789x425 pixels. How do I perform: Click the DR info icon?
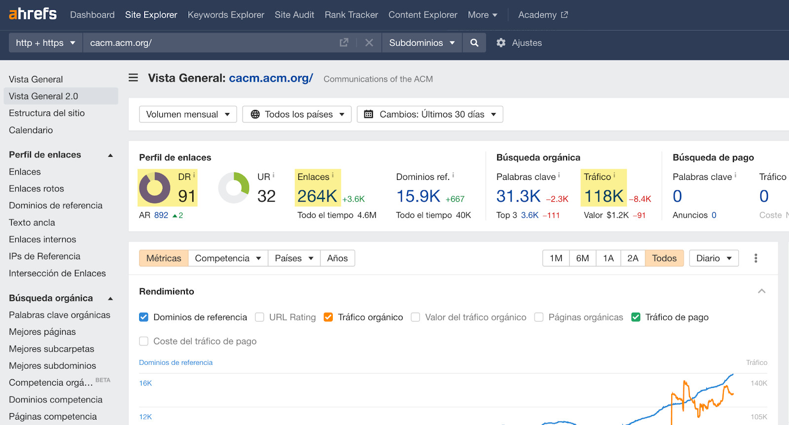point(194,175)
